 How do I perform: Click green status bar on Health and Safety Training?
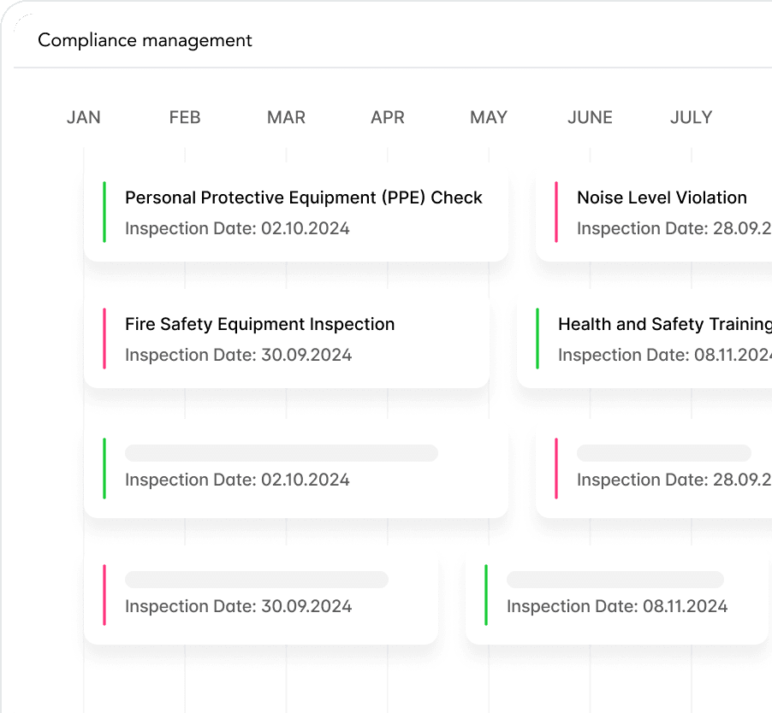point(537,339)
